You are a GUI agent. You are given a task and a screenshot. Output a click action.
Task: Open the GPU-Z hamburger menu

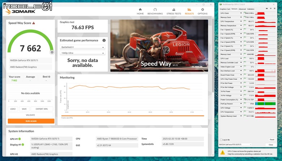click(x=274, y=9)
